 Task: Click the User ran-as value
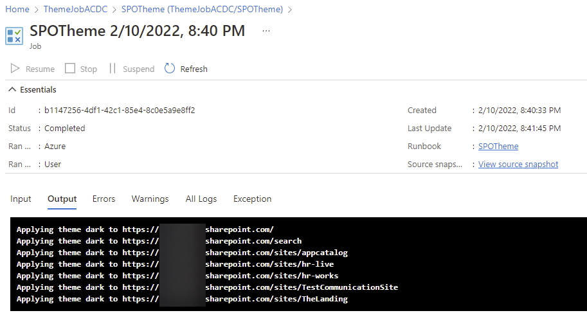click(x=53, y=165)
